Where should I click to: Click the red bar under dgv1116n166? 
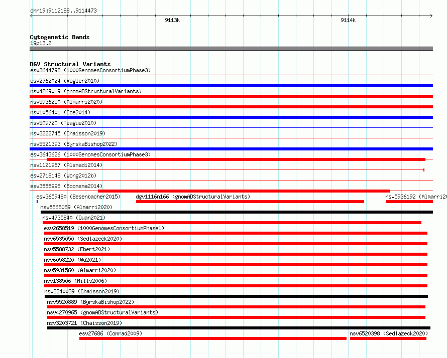[250, 202]
